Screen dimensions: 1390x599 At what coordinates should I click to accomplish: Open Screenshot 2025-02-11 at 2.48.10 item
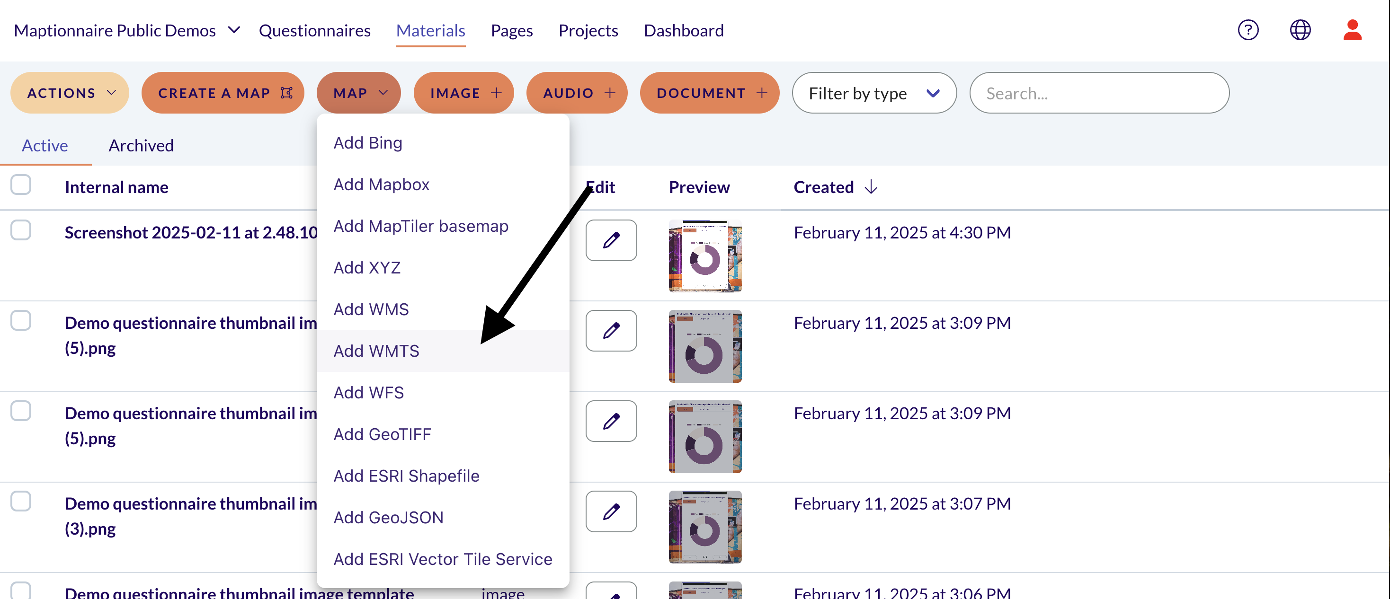coord(191,232)
